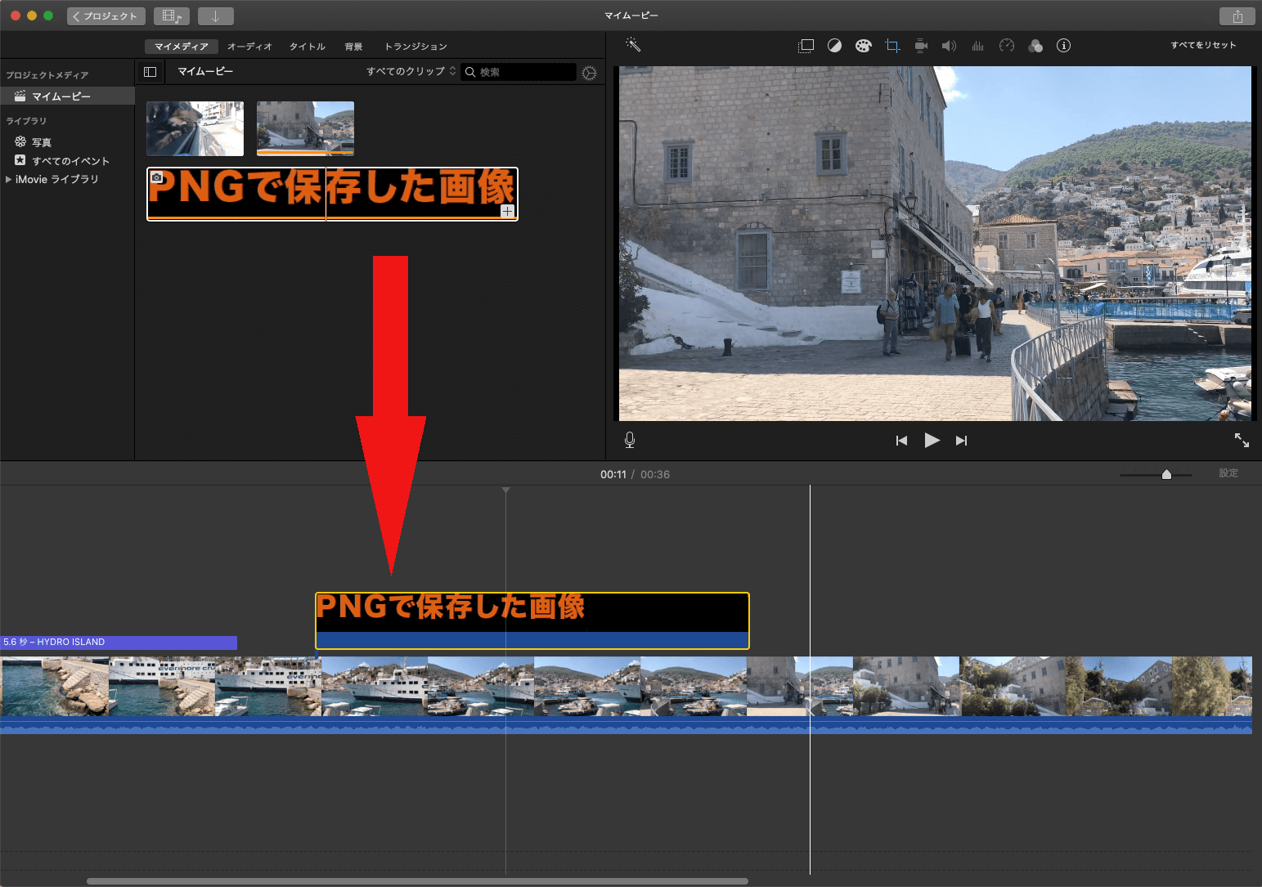Expand the iMovie ライブラリ tree item
Screen dimensions: 1262x887
tap(9, 179)
